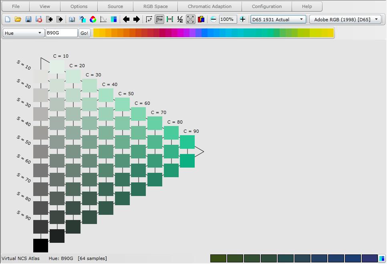Viewport: 387px width, 264px height.
Task: Click the last indigo swatch in bottom palette
Action: coord(370,258)
